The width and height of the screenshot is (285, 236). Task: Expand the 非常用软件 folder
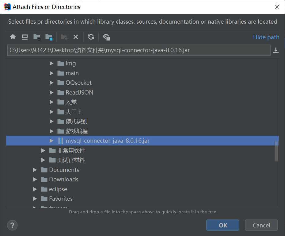[x=43, y=150]
